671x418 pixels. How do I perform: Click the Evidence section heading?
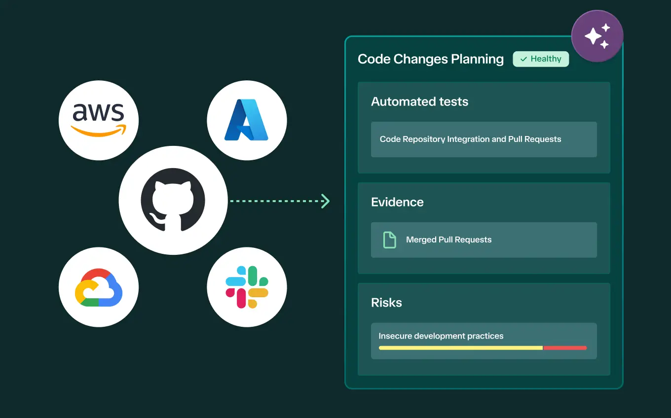(x=397, y=202)
